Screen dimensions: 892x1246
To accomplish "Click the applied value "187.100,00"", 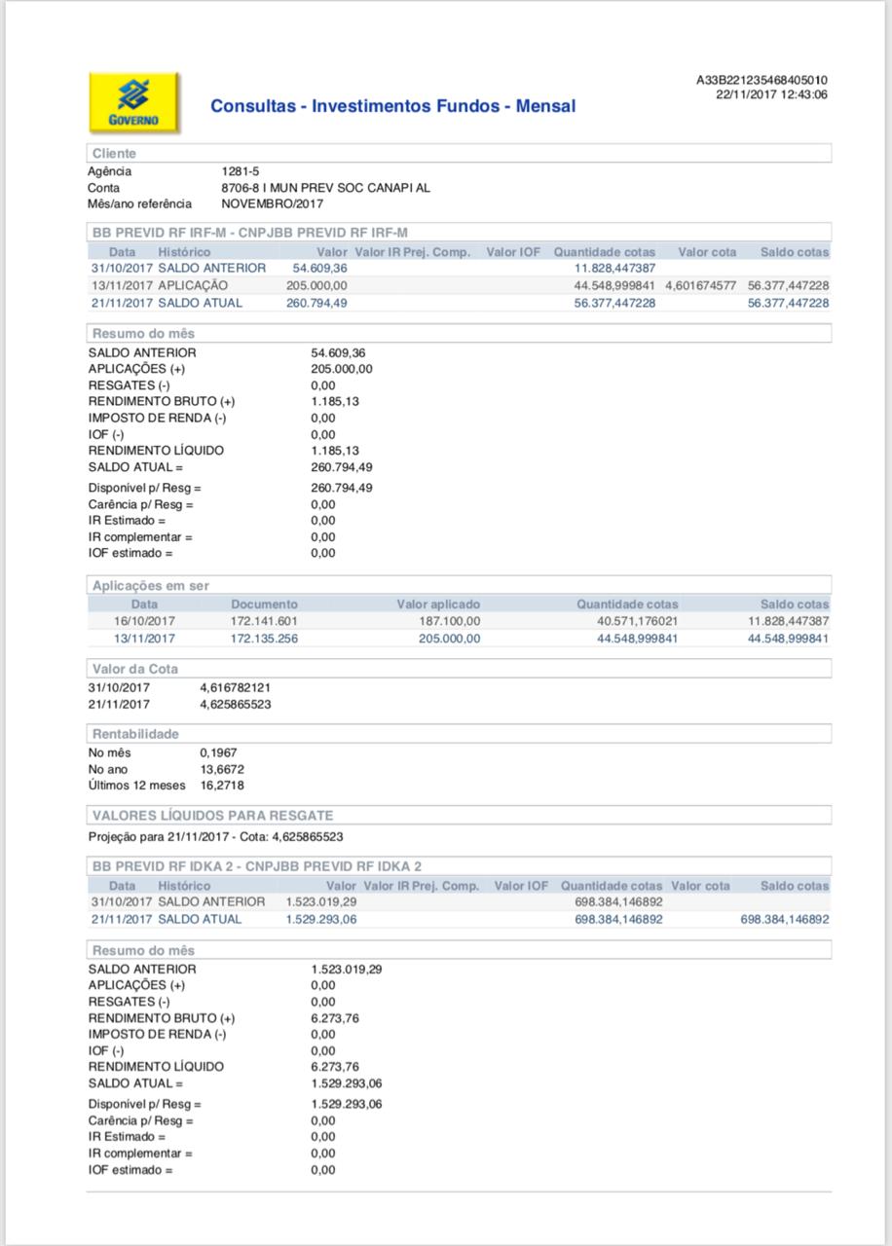I will point(450,621).
